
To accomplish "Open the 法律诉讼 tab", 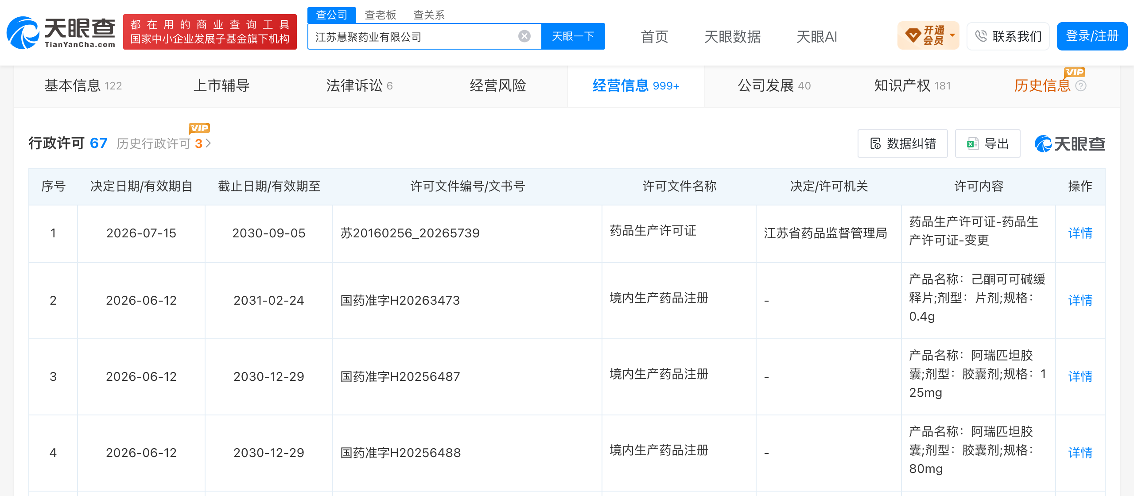I will click(360, 85).
